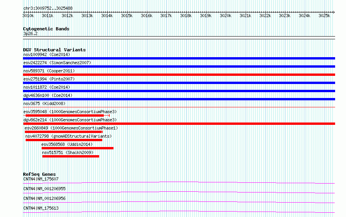Click the CNTN4|NM_175607 transcript label
The width and height of the screenshot is (346, 217).
41,179
